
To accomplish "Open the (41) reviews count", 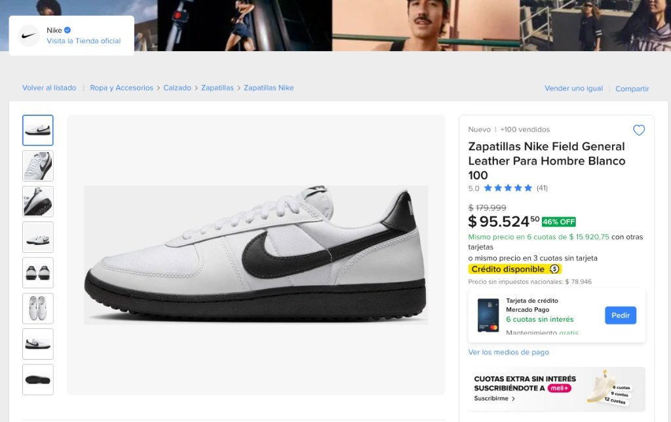I will pos(542,188).
